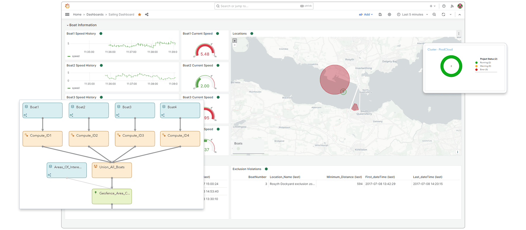Click Compute_ID1 node compute icon
This screenshot has width=526, height=230.
[26, 135]
